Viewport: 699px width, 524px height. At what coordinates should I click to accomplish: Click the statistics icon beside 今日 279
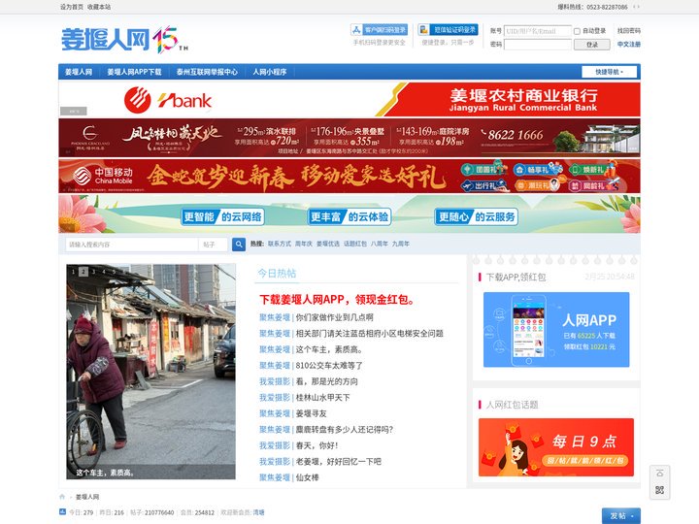(x=62, y=512)
